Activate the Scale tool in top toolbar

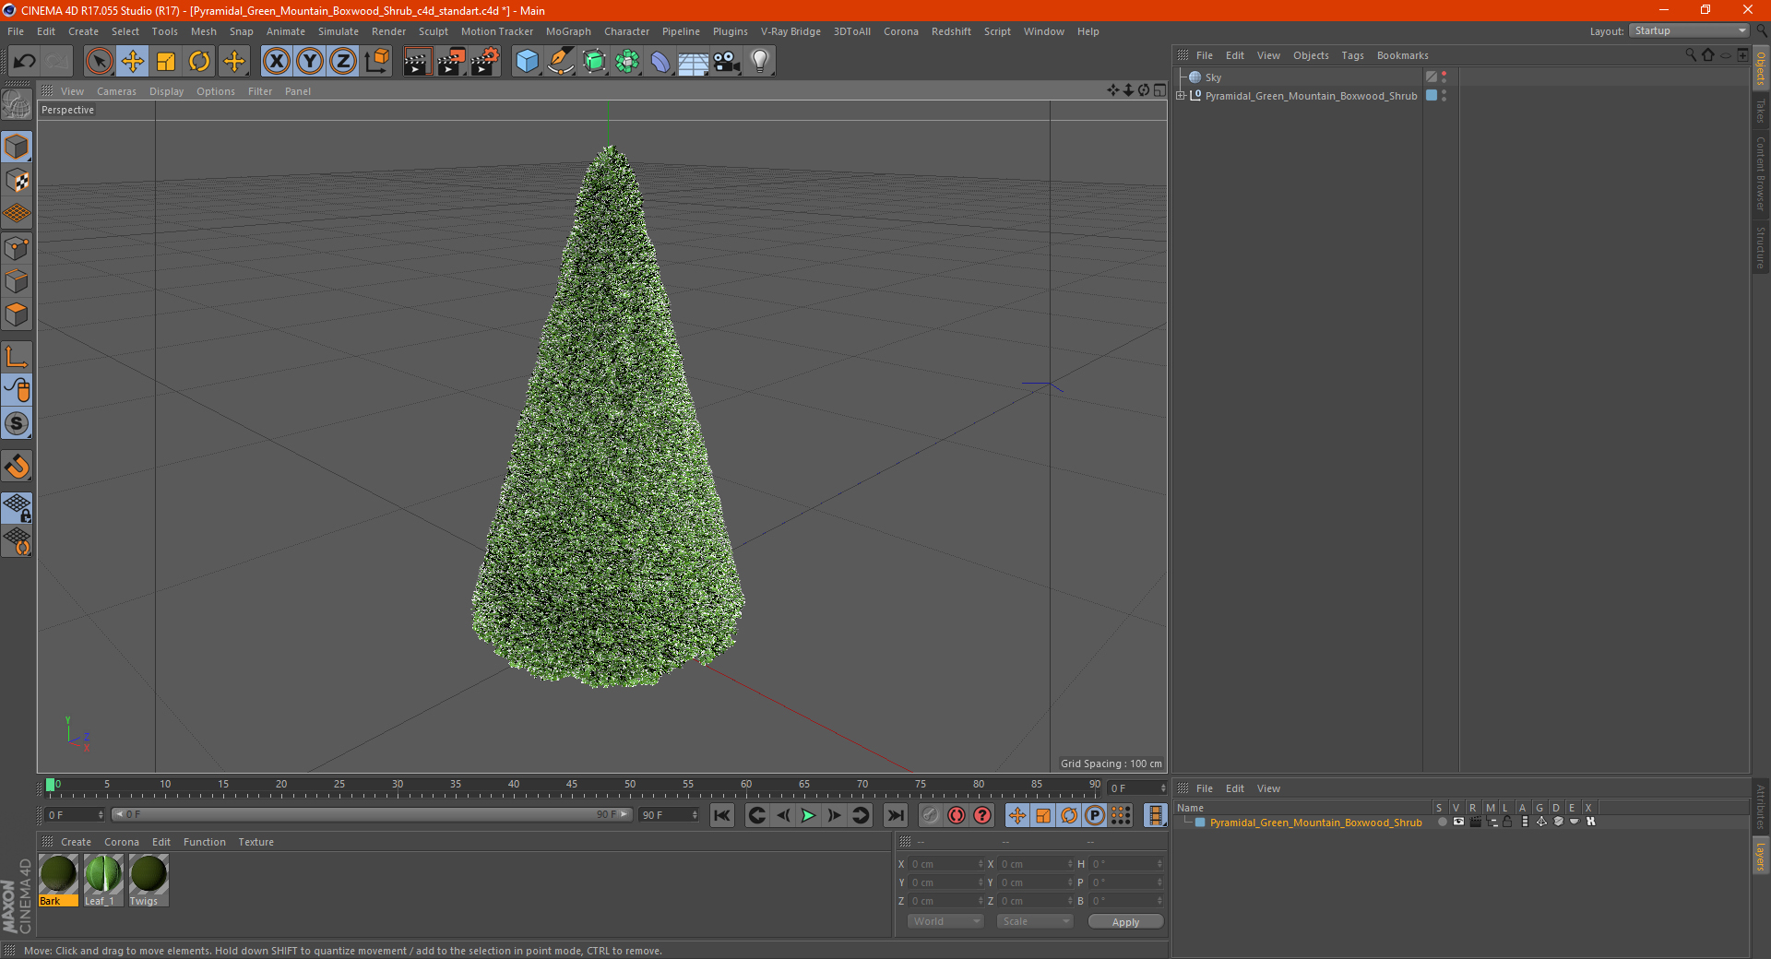pos(166,62)
